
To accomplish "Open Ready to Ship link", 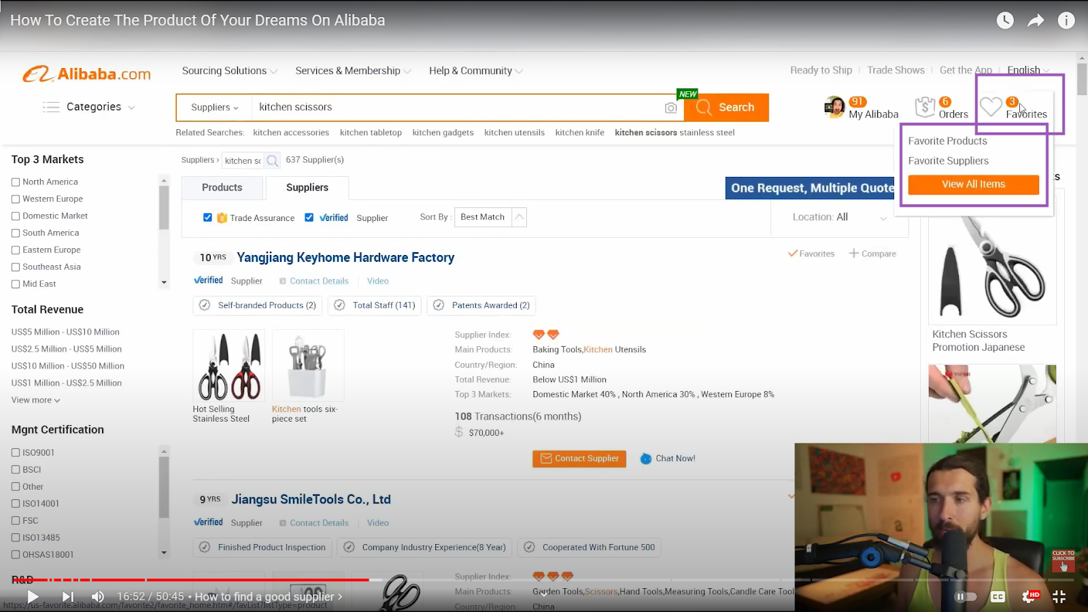I will click(x=821, y=70).
